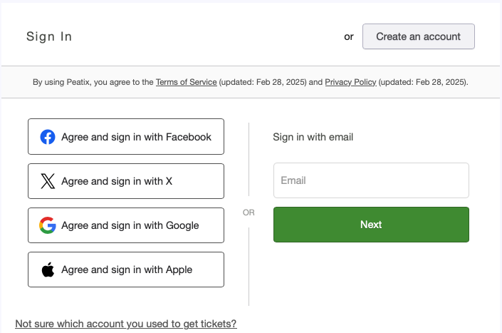502x333 pixels.
Task: Open the Terms of Service link
Action: 186,82
